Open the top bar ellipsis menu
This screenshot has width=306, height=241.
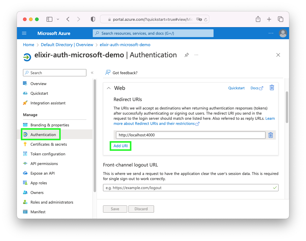(x=271, y=33)
